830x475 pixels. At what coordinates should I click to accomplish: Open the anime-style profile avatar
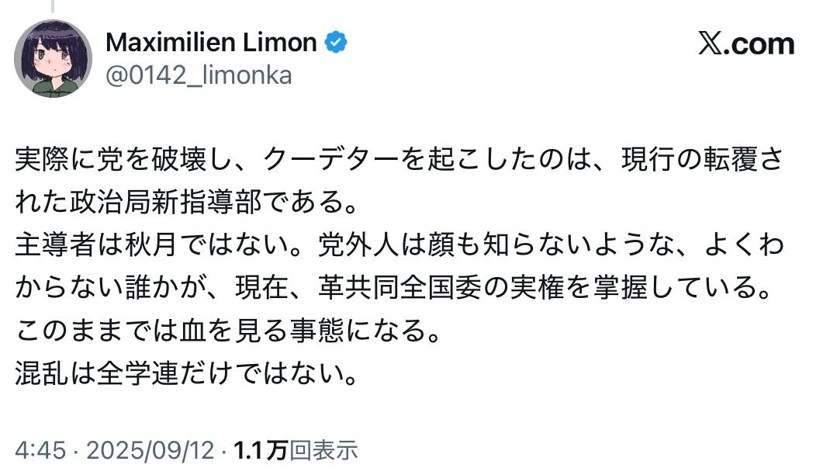click(53, 59)
